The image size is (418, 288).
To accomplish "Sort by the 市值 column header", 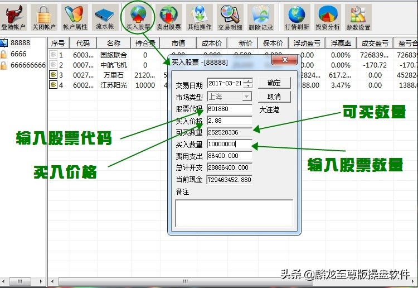I will [178, 43].
